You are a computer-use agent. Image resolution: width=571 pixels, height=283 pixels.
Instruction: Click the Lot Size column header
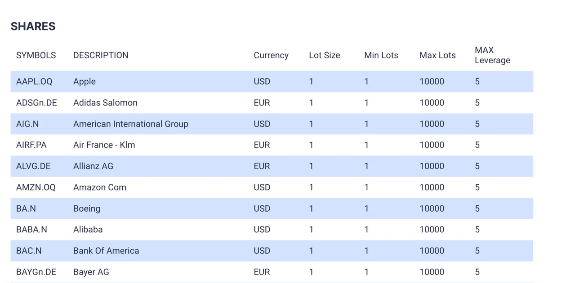click(x=325, y=55)
